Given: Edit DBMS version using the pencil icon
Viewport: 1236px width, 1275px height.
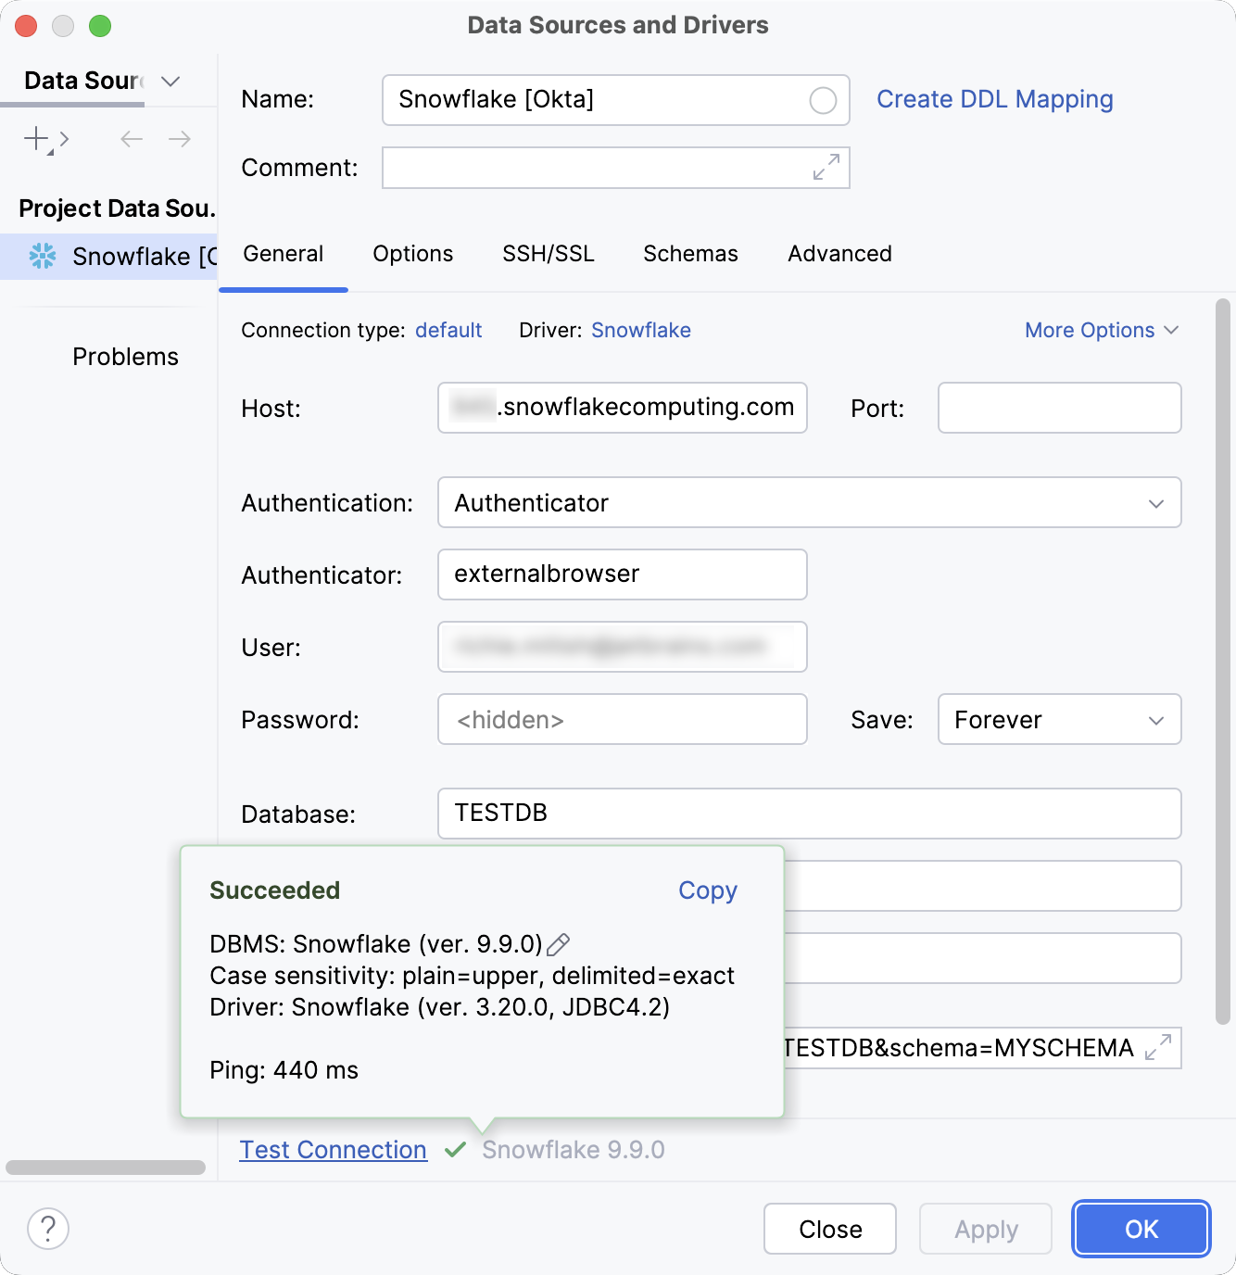Looking at the screenshot, I should point(559,944).
